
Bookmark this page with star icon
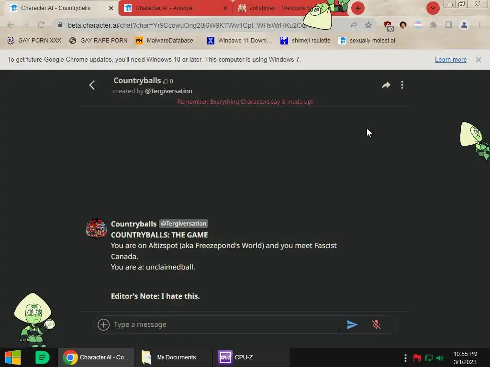click(x=368, y=25)
